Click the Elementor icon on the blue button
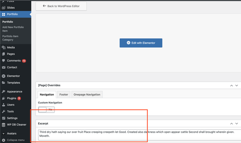Image resolution: width=241 pixels, height=143 pixels. pos(128,43)
